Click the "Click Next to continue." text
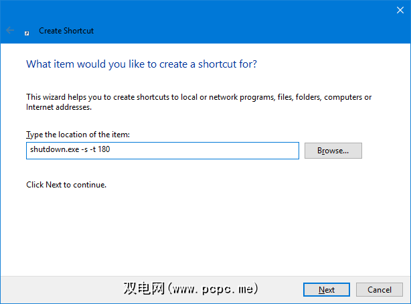The width and height of the screenshot is (411, 304). coord(66,184)
